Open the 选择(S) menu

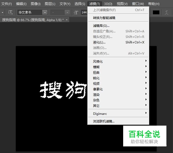point(80,4)
